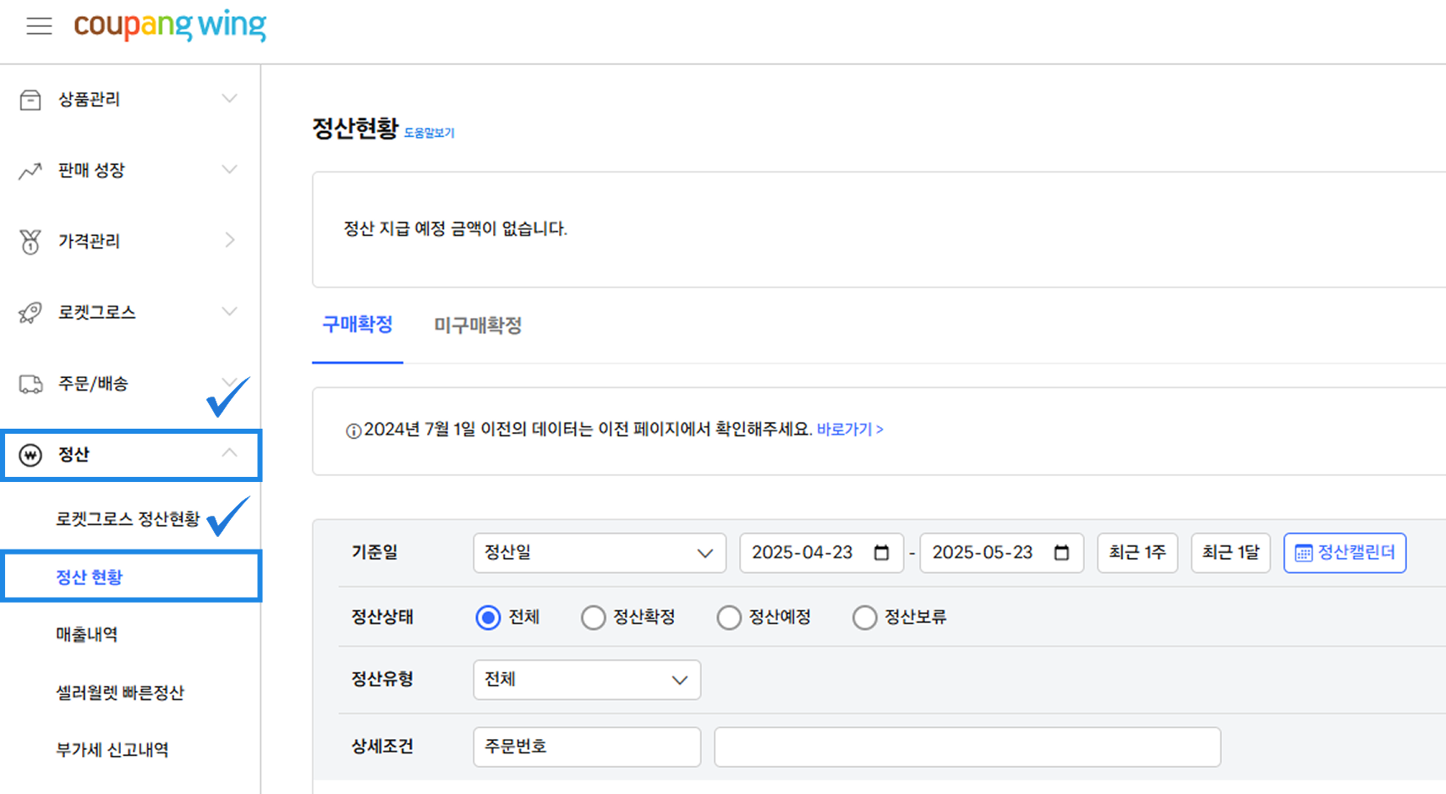Choose the 정산확정 radio option
This screenshot has width=1446, height=794.
coord(593,617)
